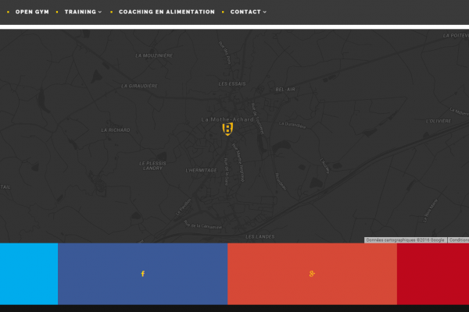Open the Open Gym menu item
The height and width of the screenshot is (312, 469).
click(32, 12)
